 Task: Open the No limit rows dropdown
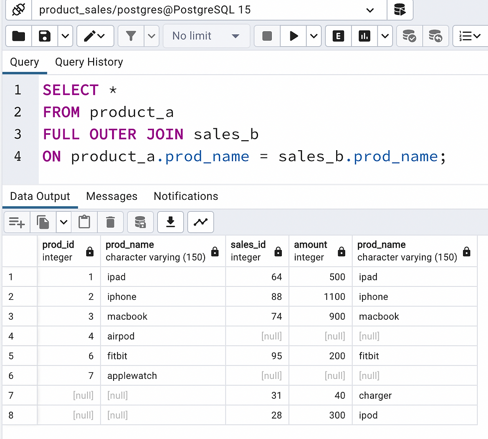coord(206,36)
